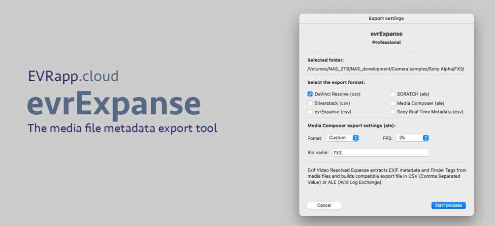The height and width of the screenshot is (226, 495).
Task: Click the Exif Video Resolved Expanse description
Action: (387, 176)
